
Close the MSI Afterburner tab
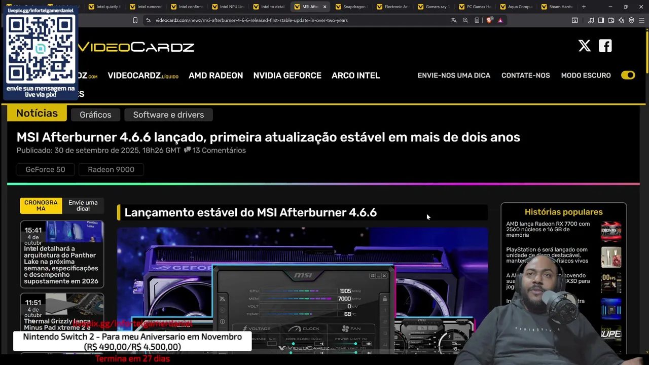click(324, 7)
